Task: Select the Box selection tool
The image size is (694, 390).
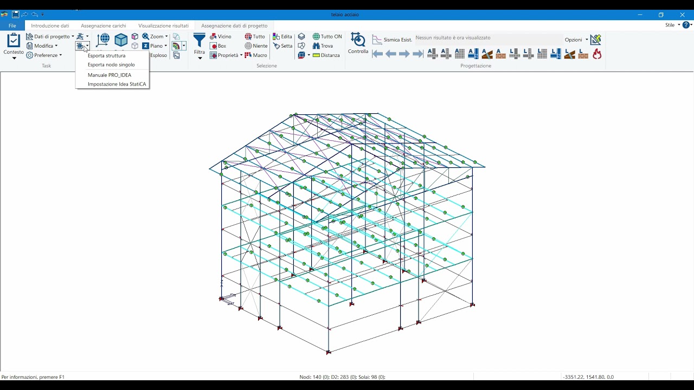Action: click(x=218, y=46)
